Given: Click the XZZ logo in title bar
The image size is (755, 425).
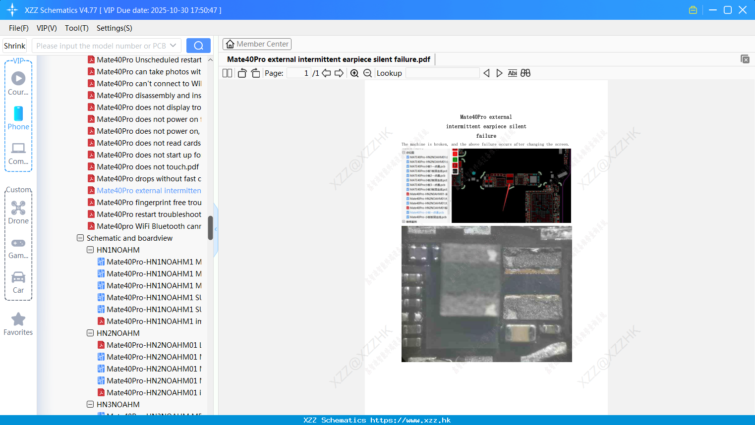Looking at the screenshot, I should (12, 10).
